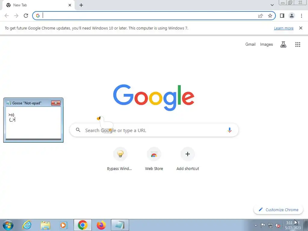Click the Customize Chrome button

tap(278, 210)
